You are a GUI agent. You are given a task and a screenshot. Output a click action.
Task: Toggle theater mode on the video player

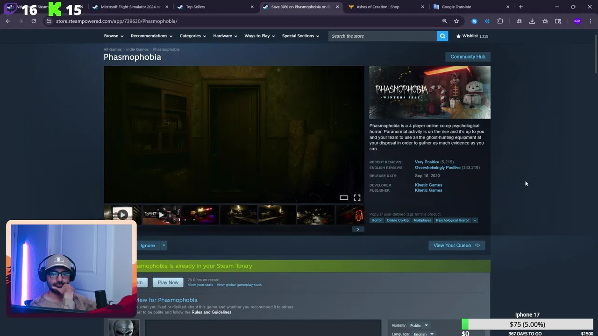point(344,198)
